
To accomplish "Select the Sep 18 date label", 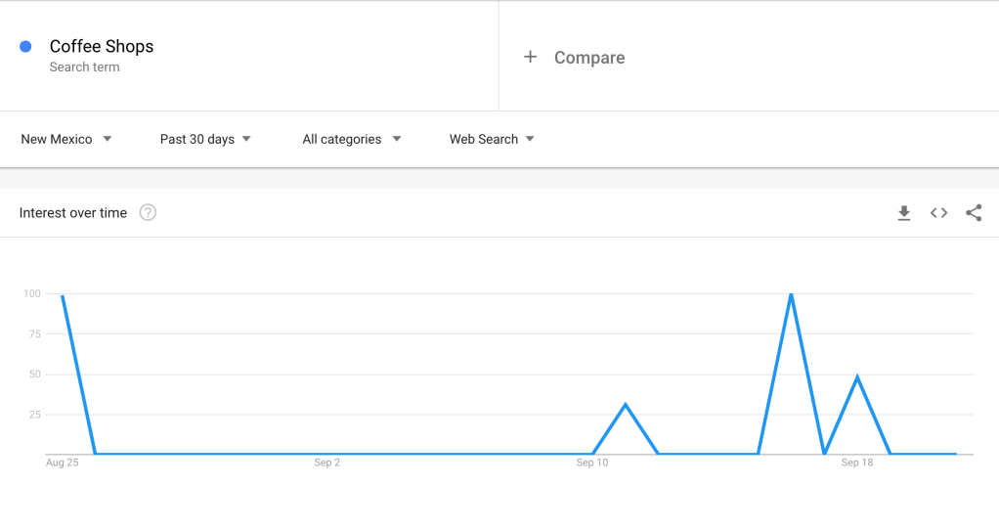I will pyautogui.click(x=857, y=463).
